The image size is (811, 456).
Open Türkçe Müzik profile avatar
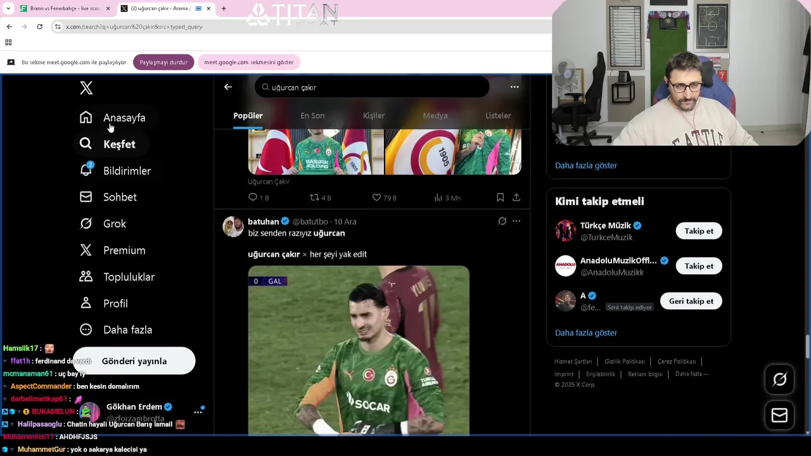tap(565, 231)
